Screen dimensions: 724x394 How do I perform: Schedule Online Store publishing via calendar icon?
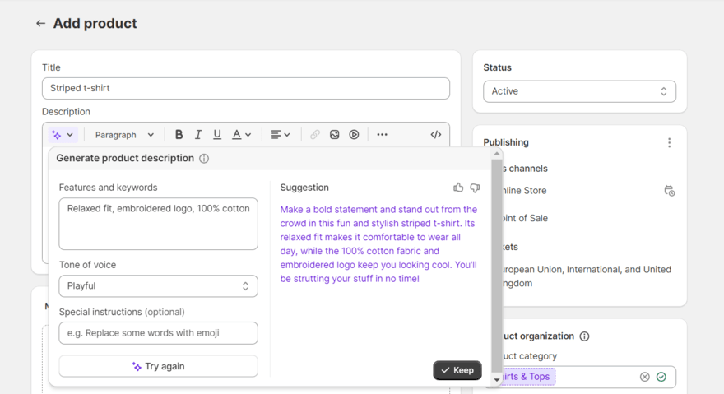point(669,191)
